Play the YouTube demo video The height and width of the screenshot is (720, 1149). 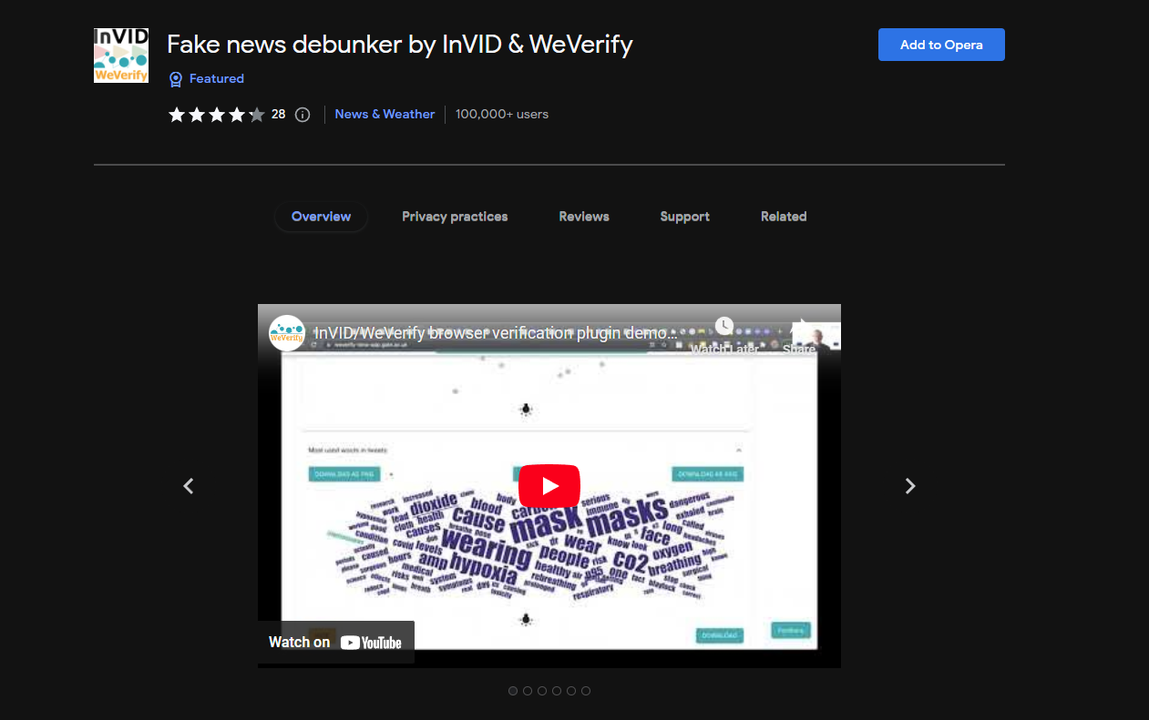click(x=549, y=486)
